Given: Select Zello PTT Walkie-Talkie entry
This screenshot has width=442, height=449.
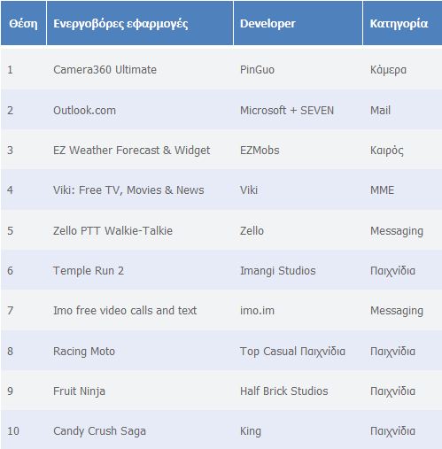Looking at the screenshot, I should coord(112,231).
